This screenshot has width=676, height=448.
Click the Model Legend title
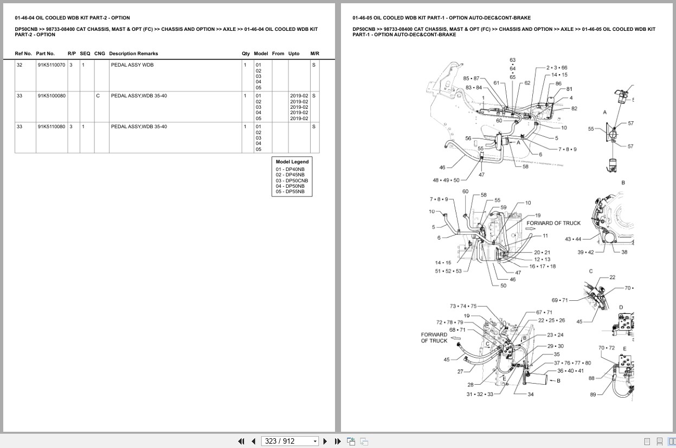(292, 162)
